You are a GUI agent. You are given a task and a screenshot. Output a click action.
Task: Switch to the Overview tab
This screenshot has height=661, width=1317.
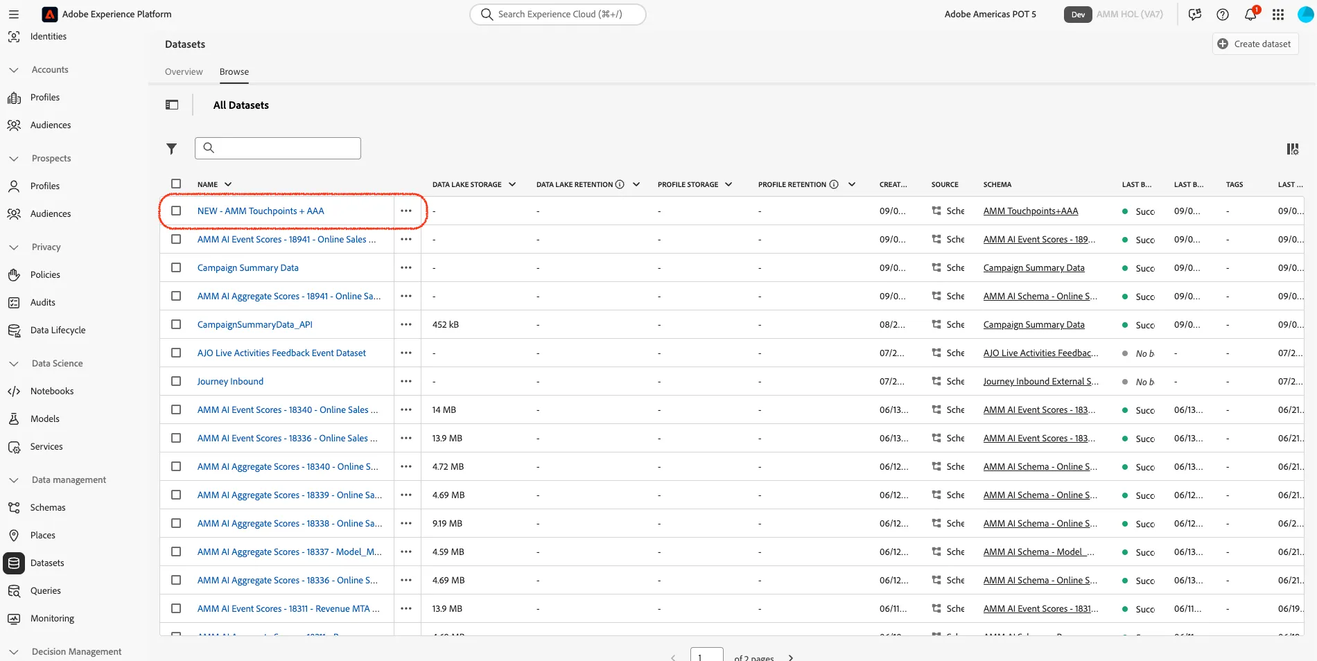184,71
